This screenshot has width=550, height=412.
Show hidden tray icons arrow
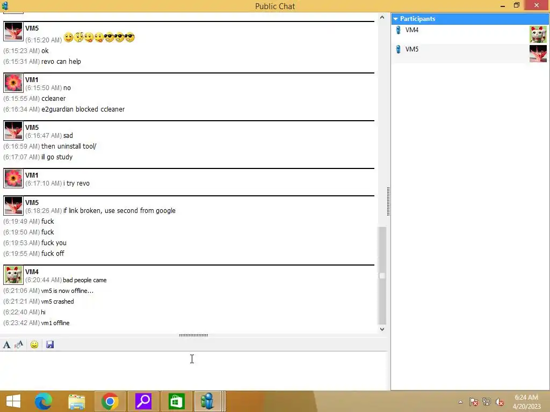point(460,402)
